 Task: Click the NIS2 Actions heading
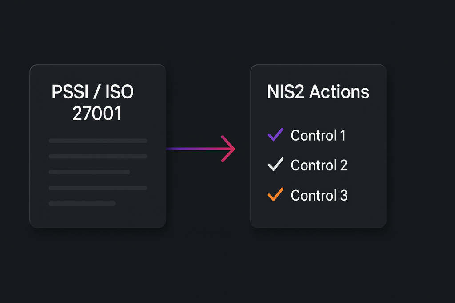[318, 92]
